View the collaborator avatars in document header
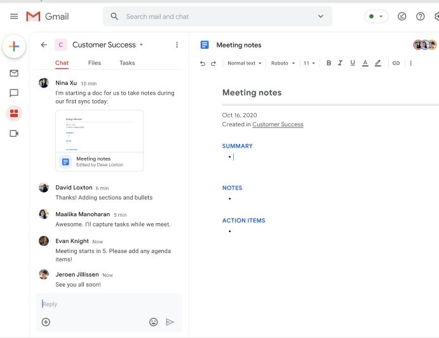Screen dimensions: 439x338 [x=425, y=45]
